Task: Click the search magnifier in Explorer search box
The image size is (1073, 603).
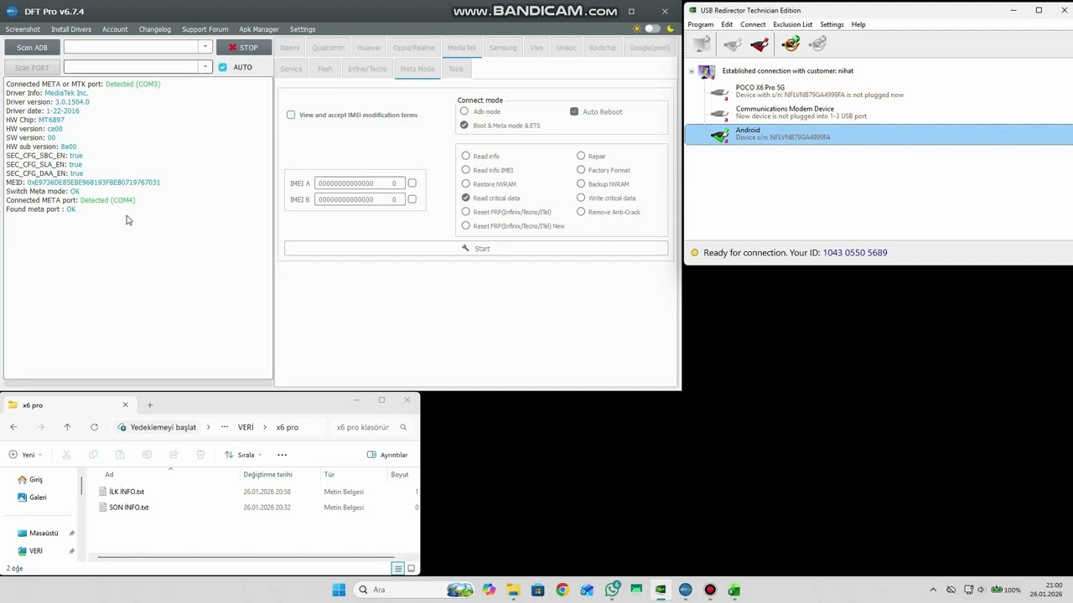Action: coord(403,427)
